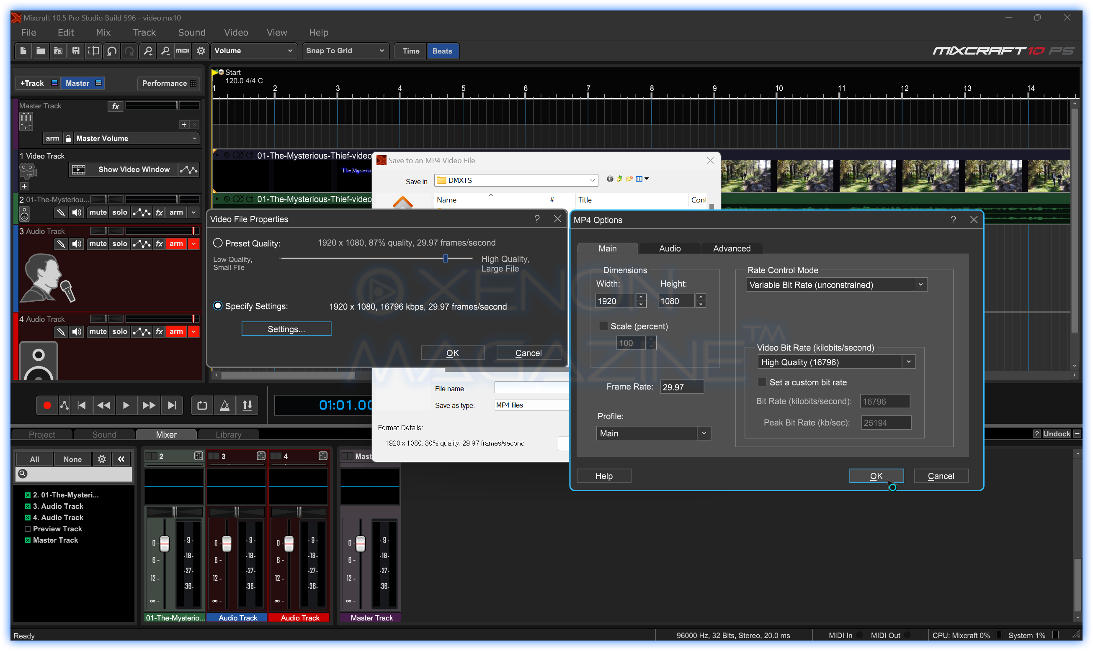Open the Library tab in bottom panel
The image size is (1093, 651).
229,435
